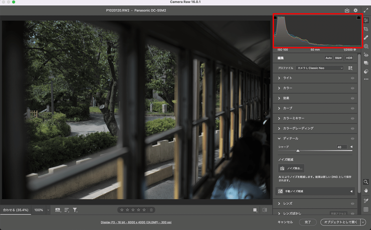Image resolution: width=371 pixels, height=230 pixels.
Task: Open the プロファイル dropdown
Action: point(319,68)
